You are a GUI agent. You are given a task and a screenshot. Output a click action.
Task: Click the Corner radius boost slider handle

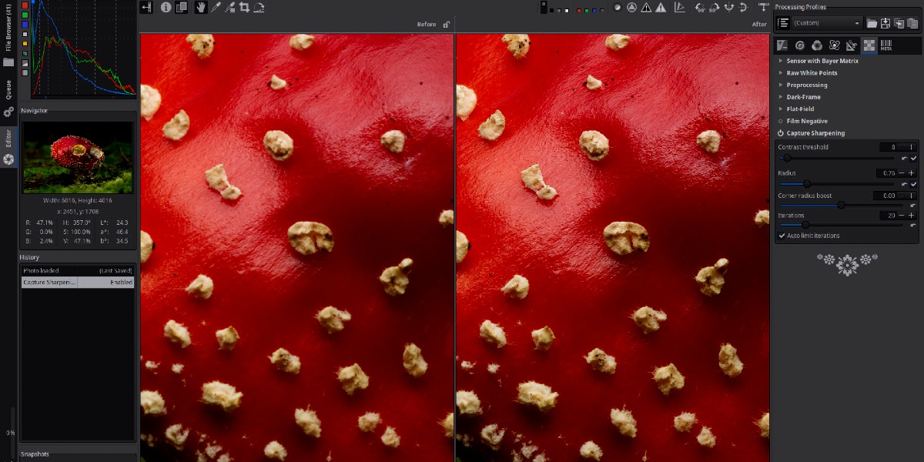(841, 205)
